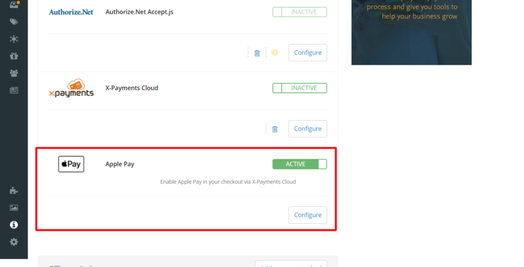Click the X-Payments Cloud method name

point(132,88)
